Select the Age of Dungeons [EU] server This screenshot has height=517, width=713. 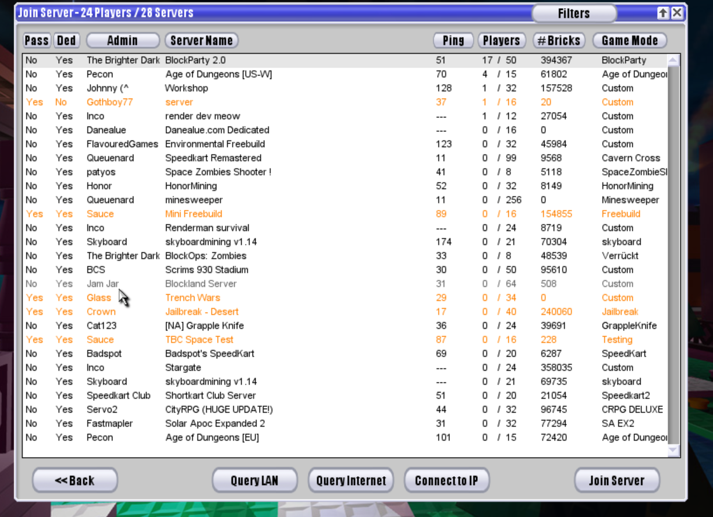(345, 437)
